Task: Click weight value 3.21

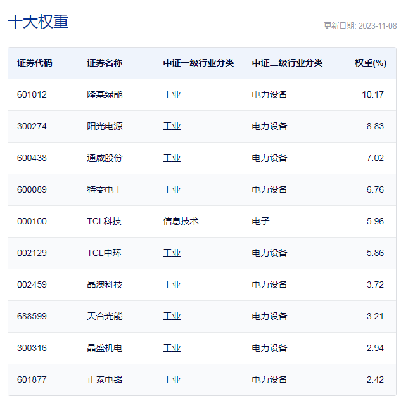Action: coord(375,317)
